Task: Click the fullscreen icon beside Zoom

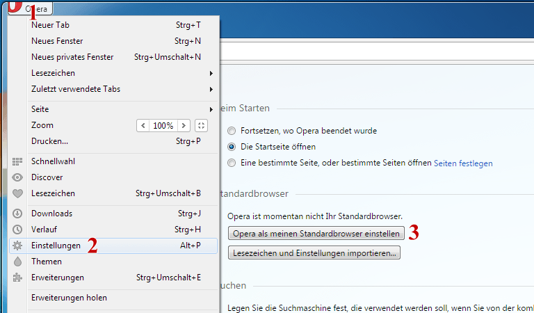Action: pos(201,126)
